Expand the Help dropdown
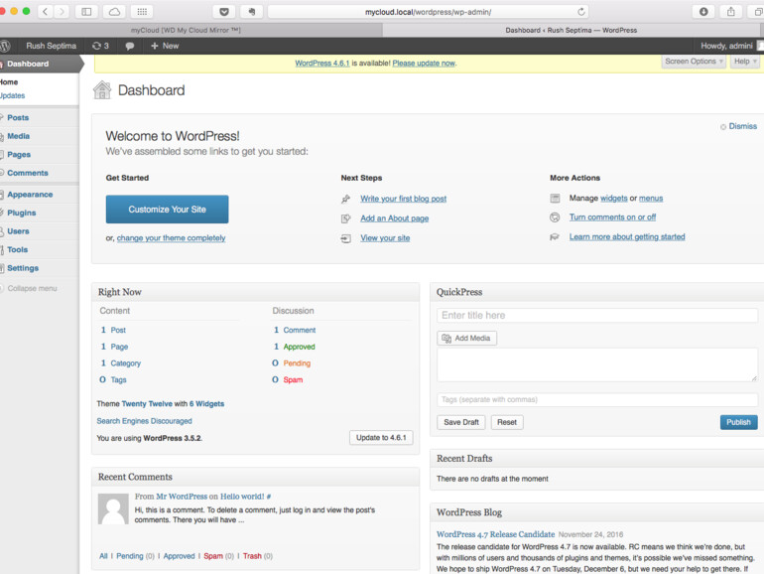This screenshot has width=764, height=574. 745,62
